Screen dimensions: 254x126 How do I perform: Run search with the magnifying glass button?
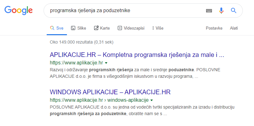(x=233, y=11)
